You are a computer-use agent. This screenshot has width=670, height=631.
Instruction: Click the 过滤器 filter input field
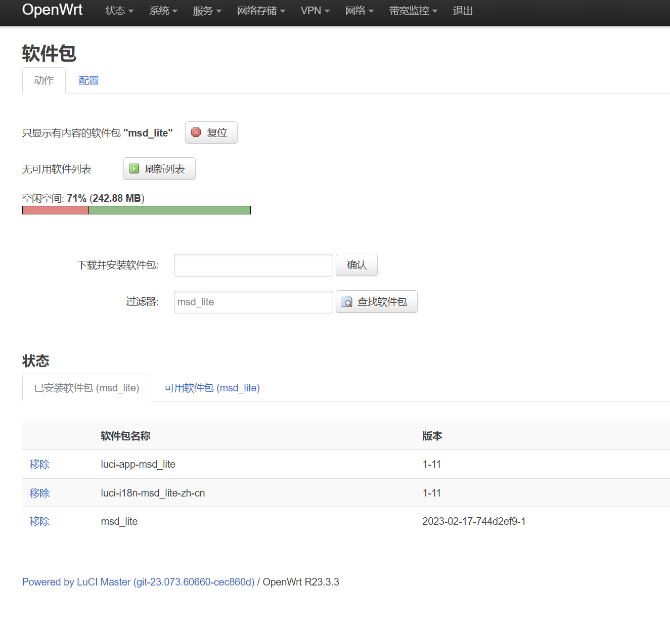pos(253,302)
